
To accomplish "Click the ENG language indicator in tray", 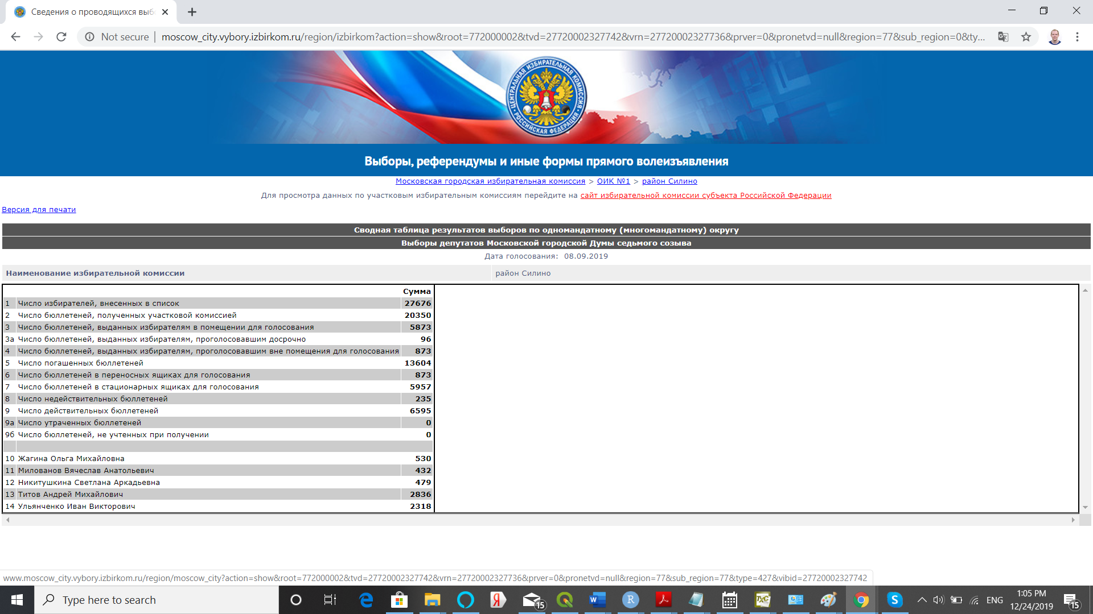I will [995, 600].
